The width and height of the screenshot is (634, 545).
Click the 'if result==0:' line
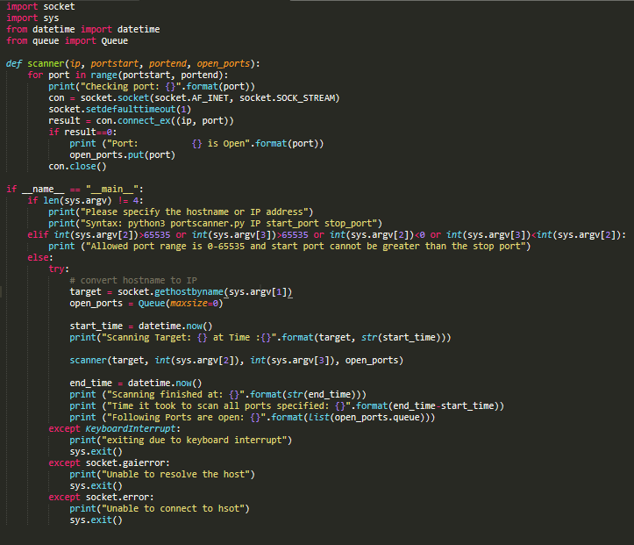82,132
